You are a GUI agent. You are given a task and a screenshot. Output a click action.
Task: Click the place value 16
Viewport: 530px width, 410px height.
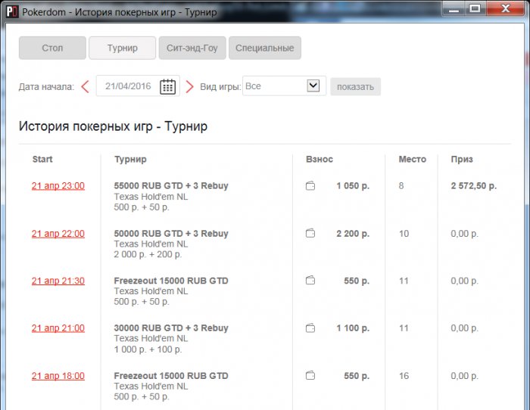pyautogui.click(x=404, y=375)
